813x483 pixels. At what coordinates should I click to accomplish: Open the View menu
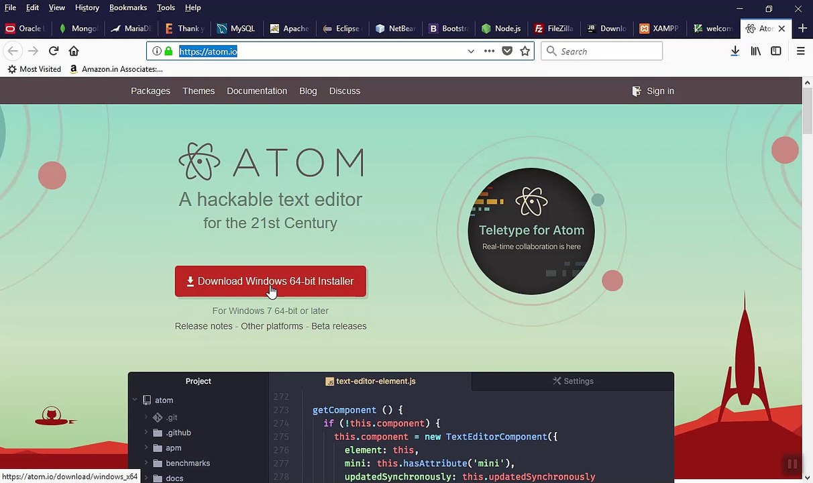pos(56,7)
